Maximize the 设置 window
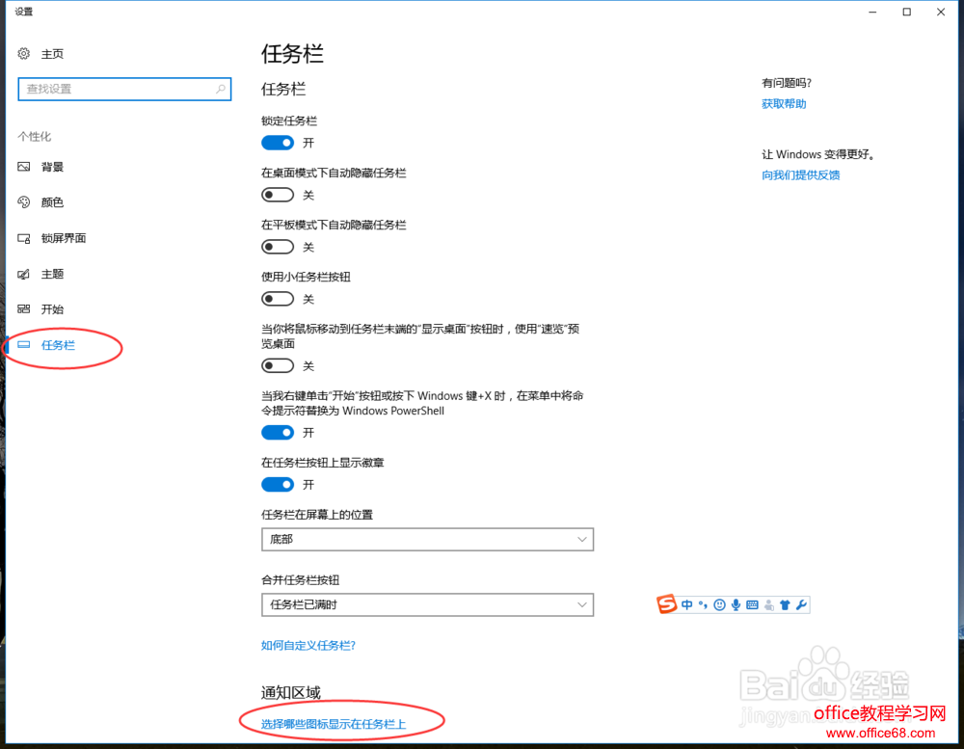This screenshot has height=749, width=964. pos(907,12)
